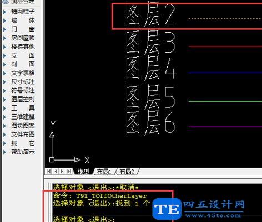
Task: Click the 找到 1 个 history line
Action: (101, 203)
